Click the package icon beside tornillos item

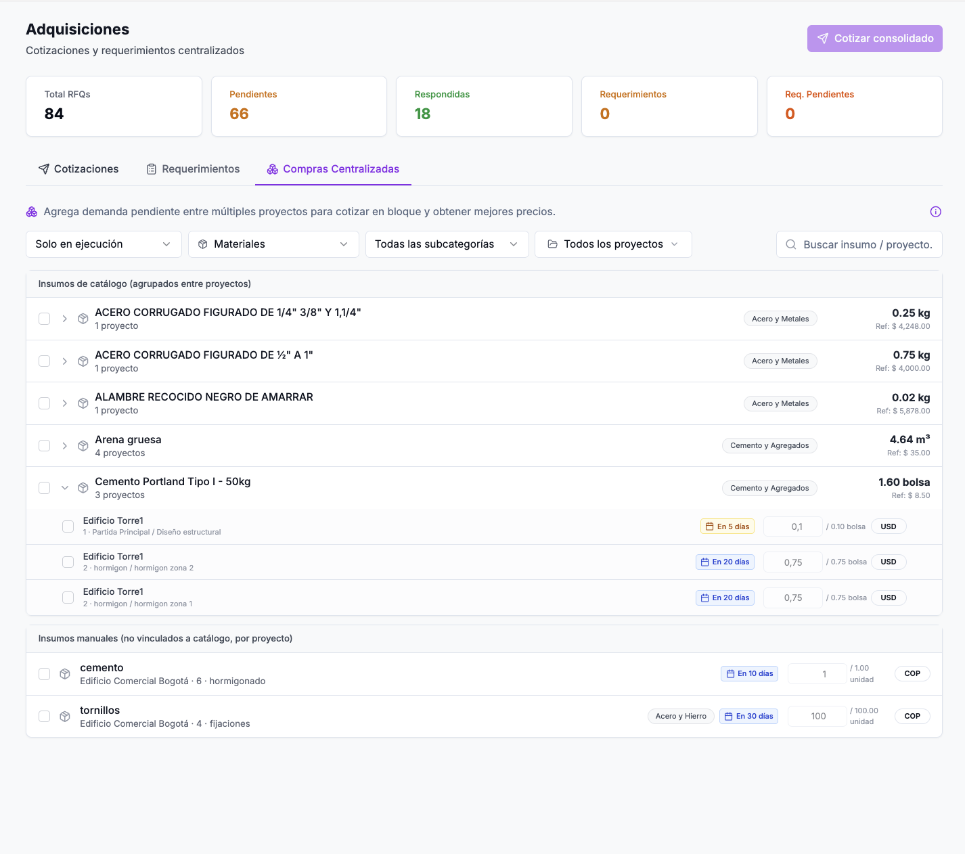pyautogui.click(x=65, y=716)
